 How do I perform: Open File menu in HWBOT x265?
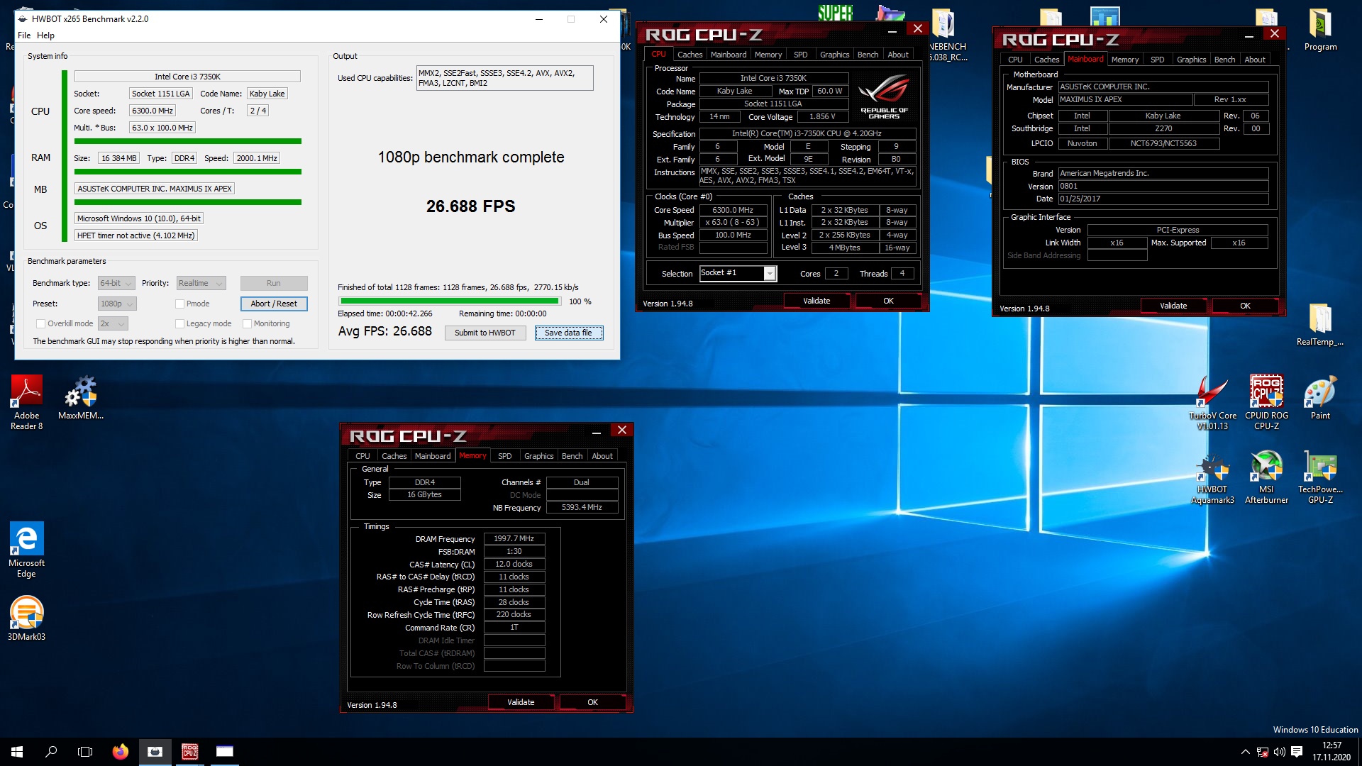[24, 35]
